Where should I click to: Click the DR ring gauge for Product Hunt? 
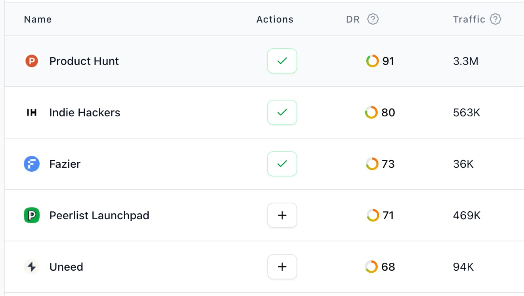coord(372,61)
